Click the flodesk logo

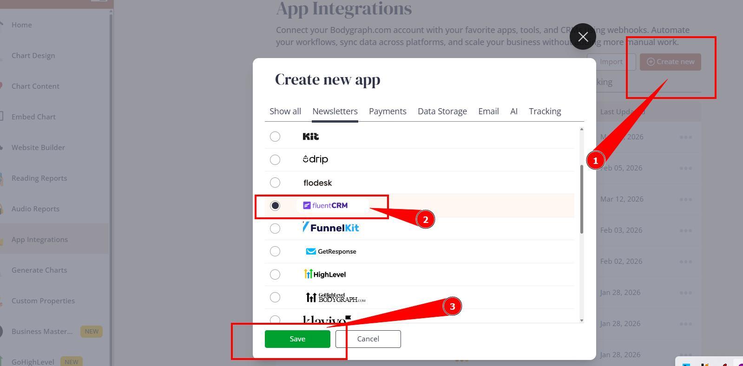point(317,183)
